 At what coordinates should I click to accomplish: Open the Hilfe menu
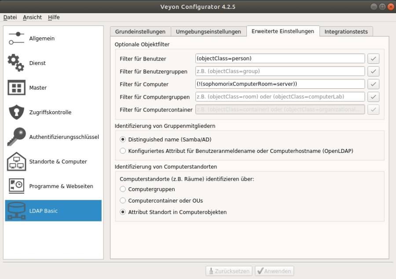coord(54,17)
